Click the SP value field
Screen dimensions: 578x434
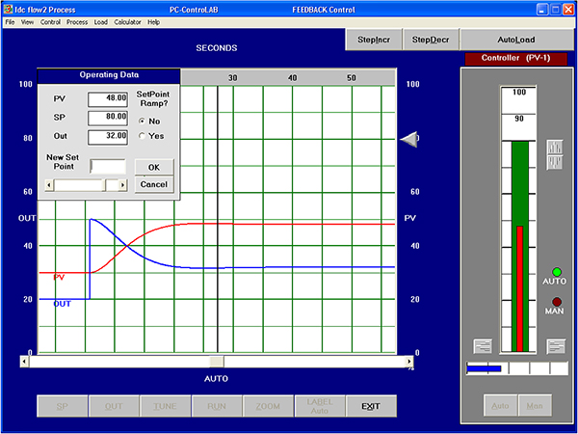tap(108, 118)
